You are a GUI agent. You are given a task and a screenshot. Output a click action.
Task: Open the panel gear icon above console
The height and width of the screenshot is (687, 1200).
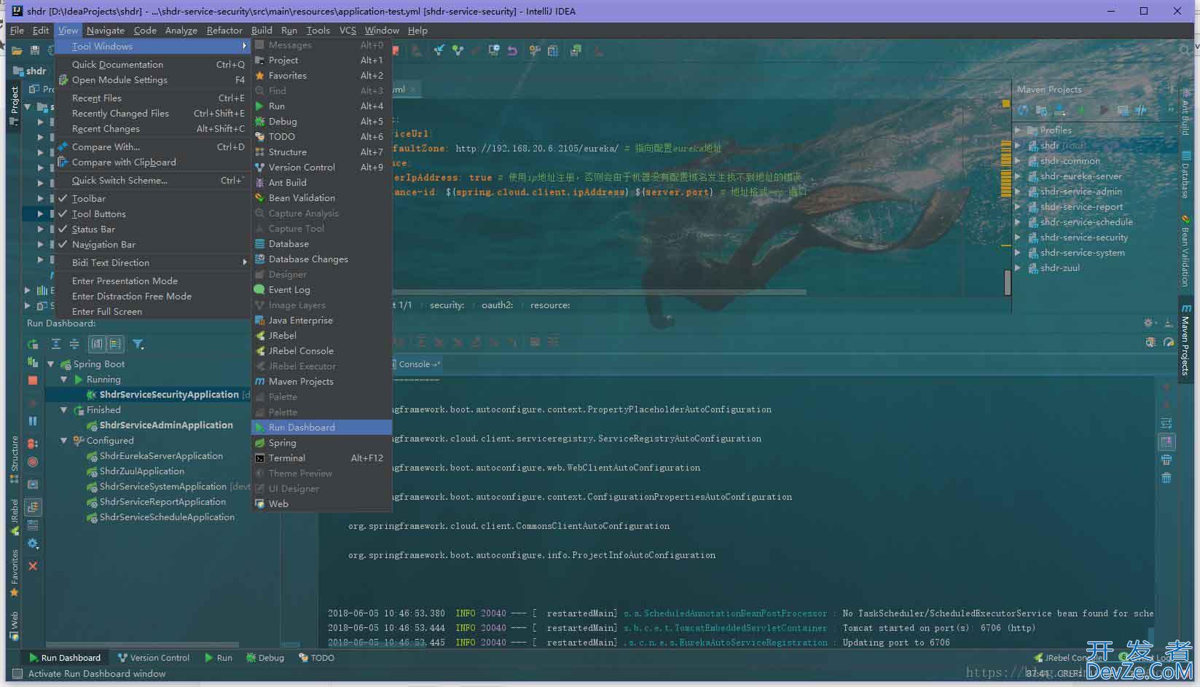click(x=1149, y=323)
